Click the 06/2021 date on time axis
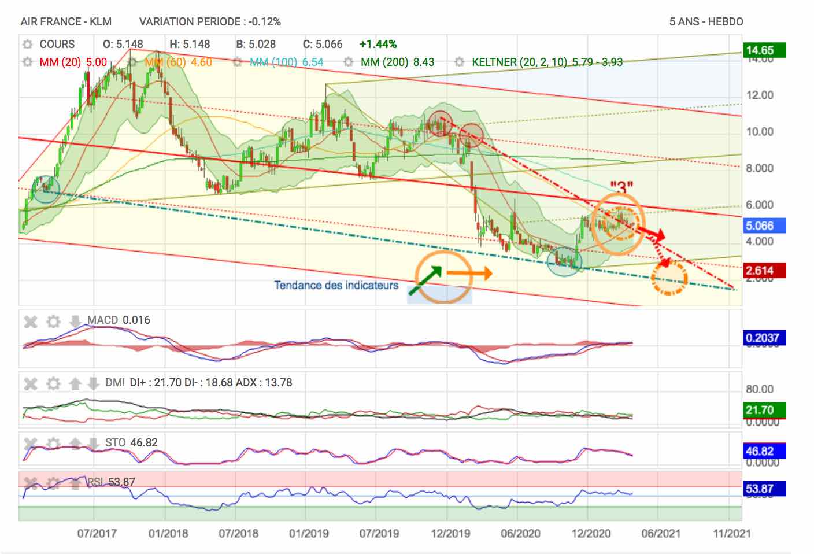Image resolution: width=814 pixels, height=554 pixels. coord(661,533)
